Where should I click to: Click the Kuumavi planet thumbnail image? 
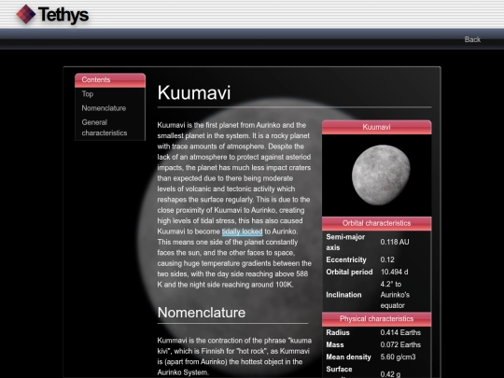[x=381, y=175]
